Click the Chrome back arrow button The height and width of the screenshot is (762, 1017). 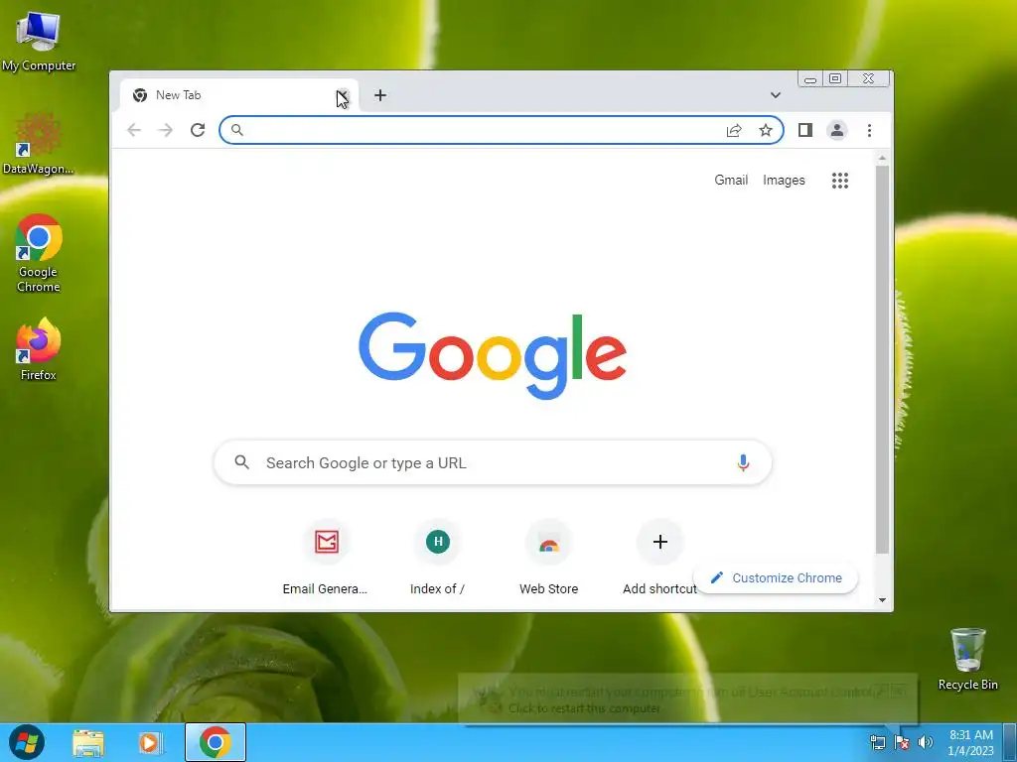tap(134, 130)
